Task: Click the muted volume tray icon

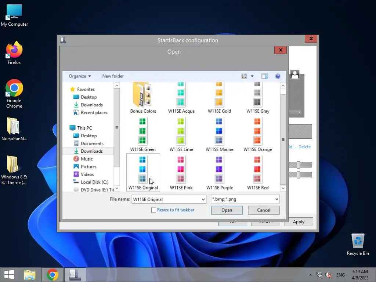Action: (x=328, y=275)
